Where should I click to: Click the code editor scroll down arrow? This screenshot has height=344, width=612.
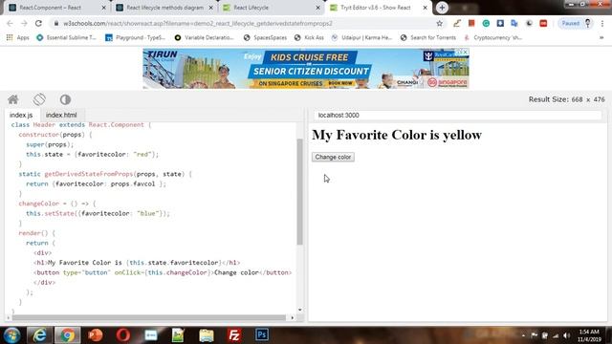click(x=299, y=310)
